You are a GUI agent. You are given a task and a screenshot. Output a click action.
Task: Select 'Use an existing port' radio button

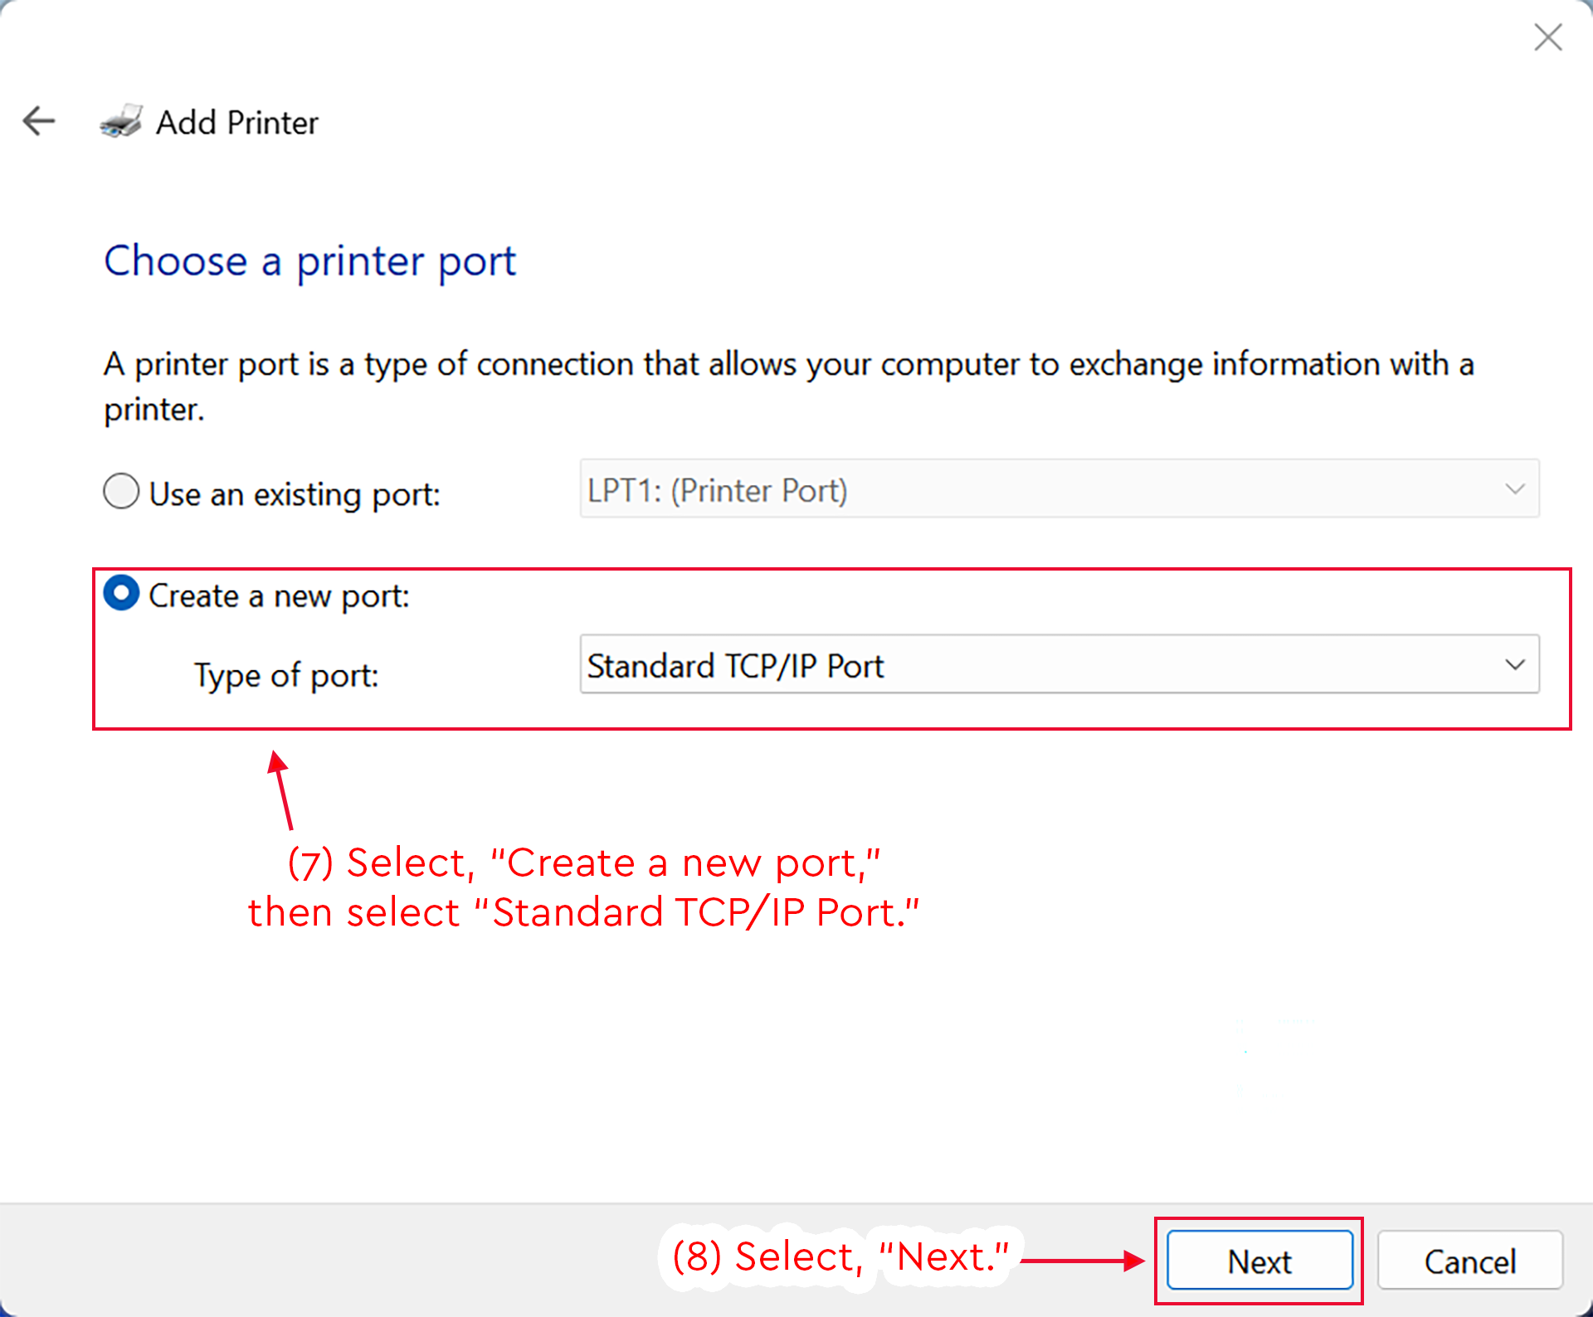(121, 491)
